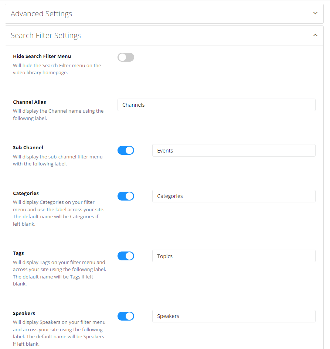Click the Search Filter Settings heading

(x=46, y=35)
